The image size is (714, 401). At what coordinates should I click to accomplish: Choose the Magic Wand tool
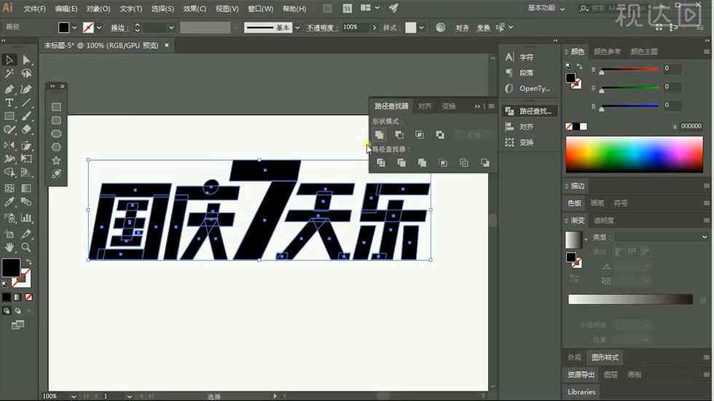(9, 74)
